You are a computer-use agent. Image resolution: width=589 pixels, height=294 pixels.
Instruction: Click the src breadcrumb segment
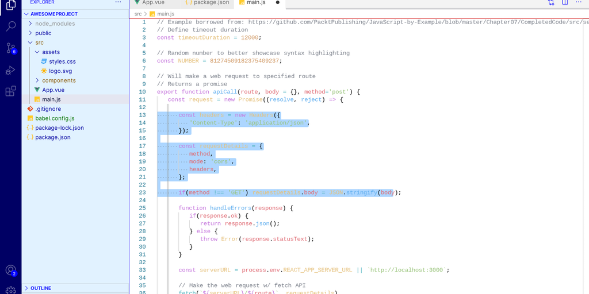click(138, 14)
